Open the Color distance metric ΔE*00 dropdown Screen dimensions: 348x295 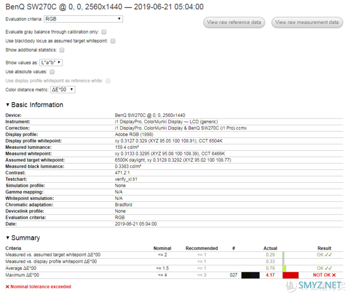point(62,90)
